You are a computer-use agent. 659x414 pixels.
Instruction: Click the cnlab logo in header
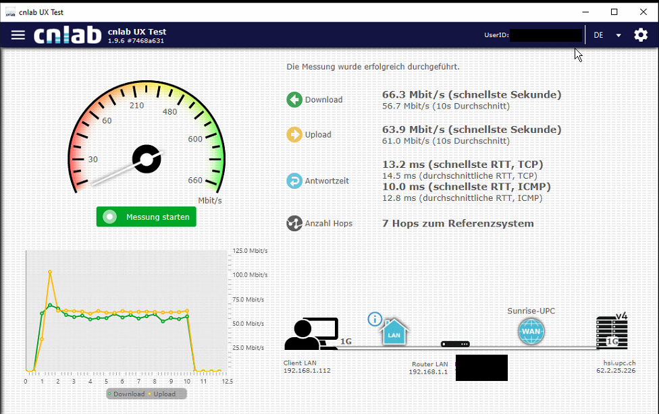[68, 35]
